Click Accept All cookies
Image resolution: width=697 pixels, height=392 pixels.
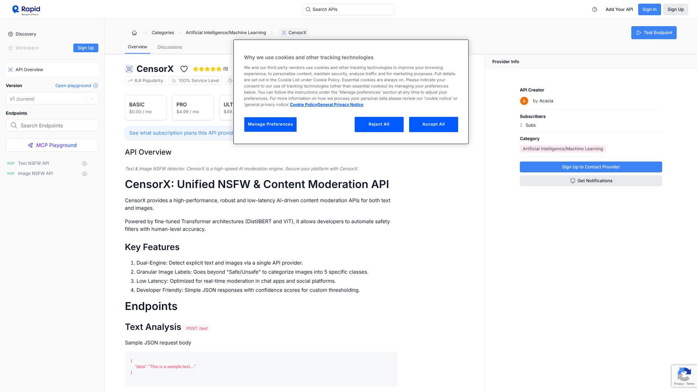(x=433, y=124)
